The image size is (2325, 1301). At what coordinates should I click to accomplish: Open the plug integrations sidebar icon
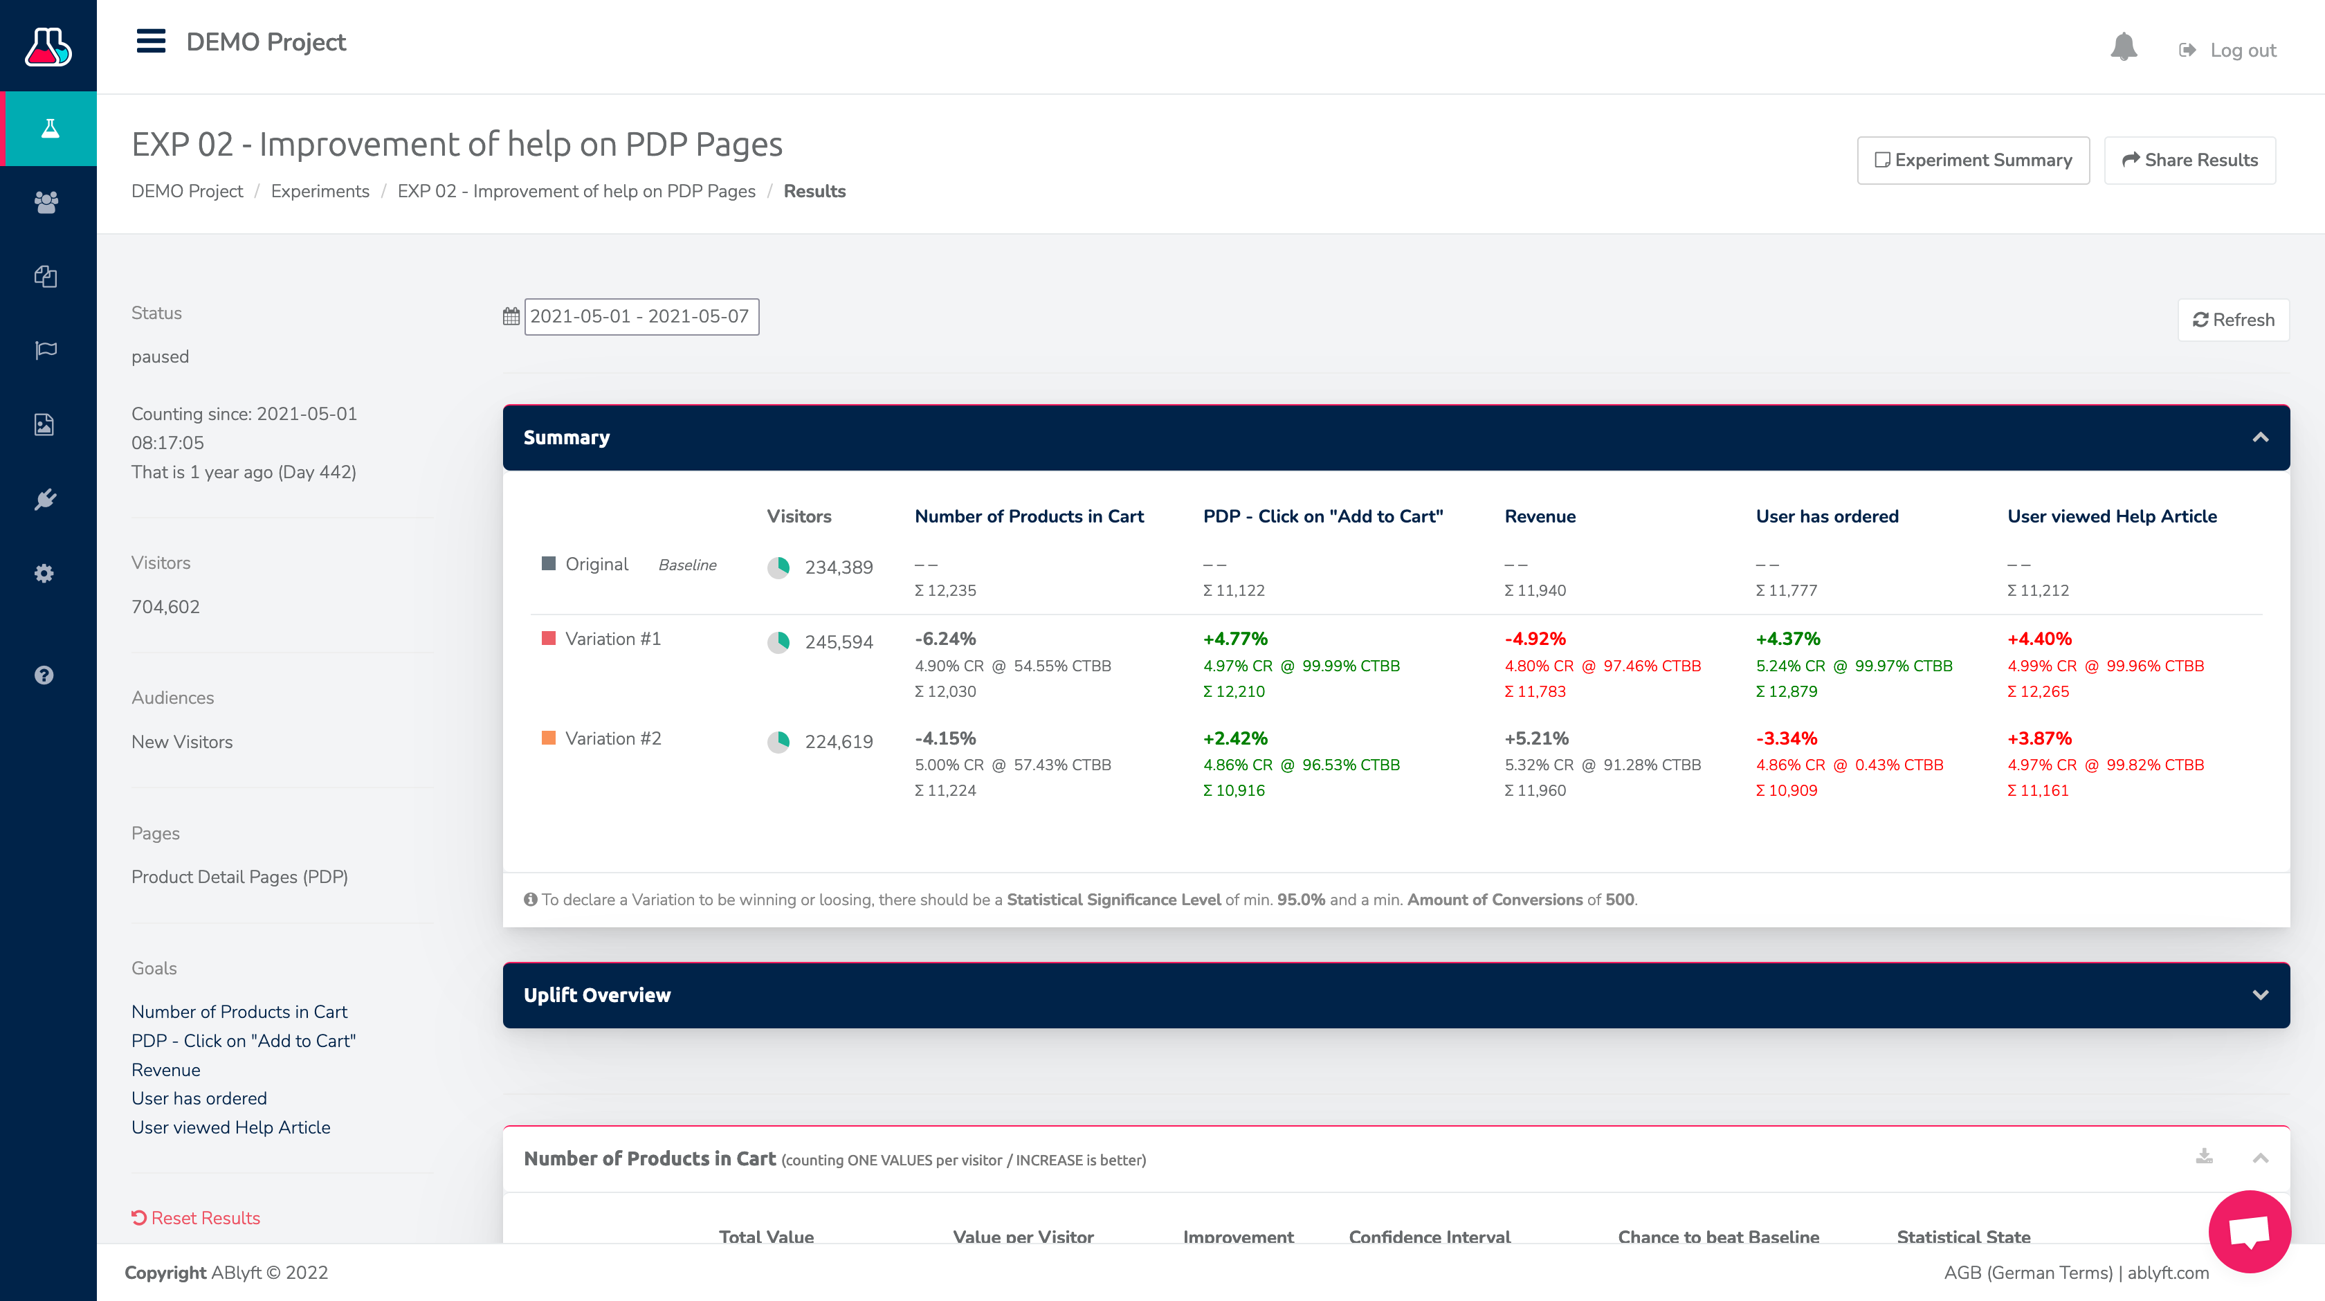coord(46,499)
